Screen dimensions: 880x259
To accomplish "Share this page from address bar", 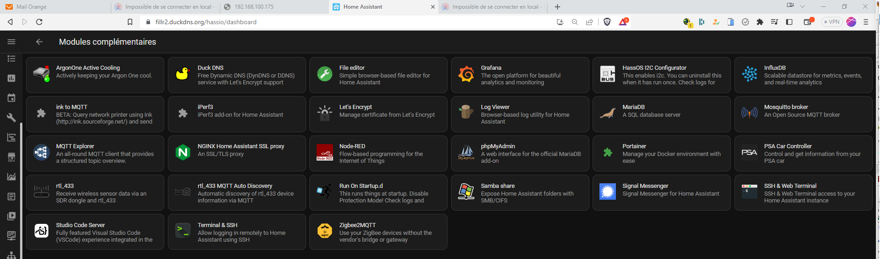I will point(589,22).
